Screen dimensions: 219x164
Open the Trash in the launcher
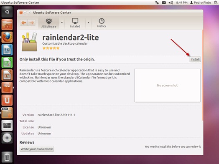7,157
